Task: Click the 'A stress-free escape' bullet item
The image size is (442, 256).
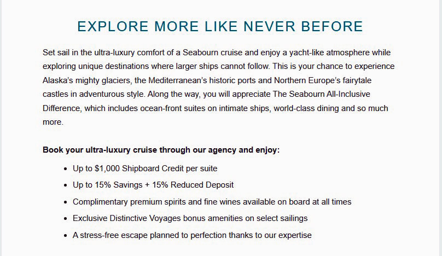Action: 192,235
